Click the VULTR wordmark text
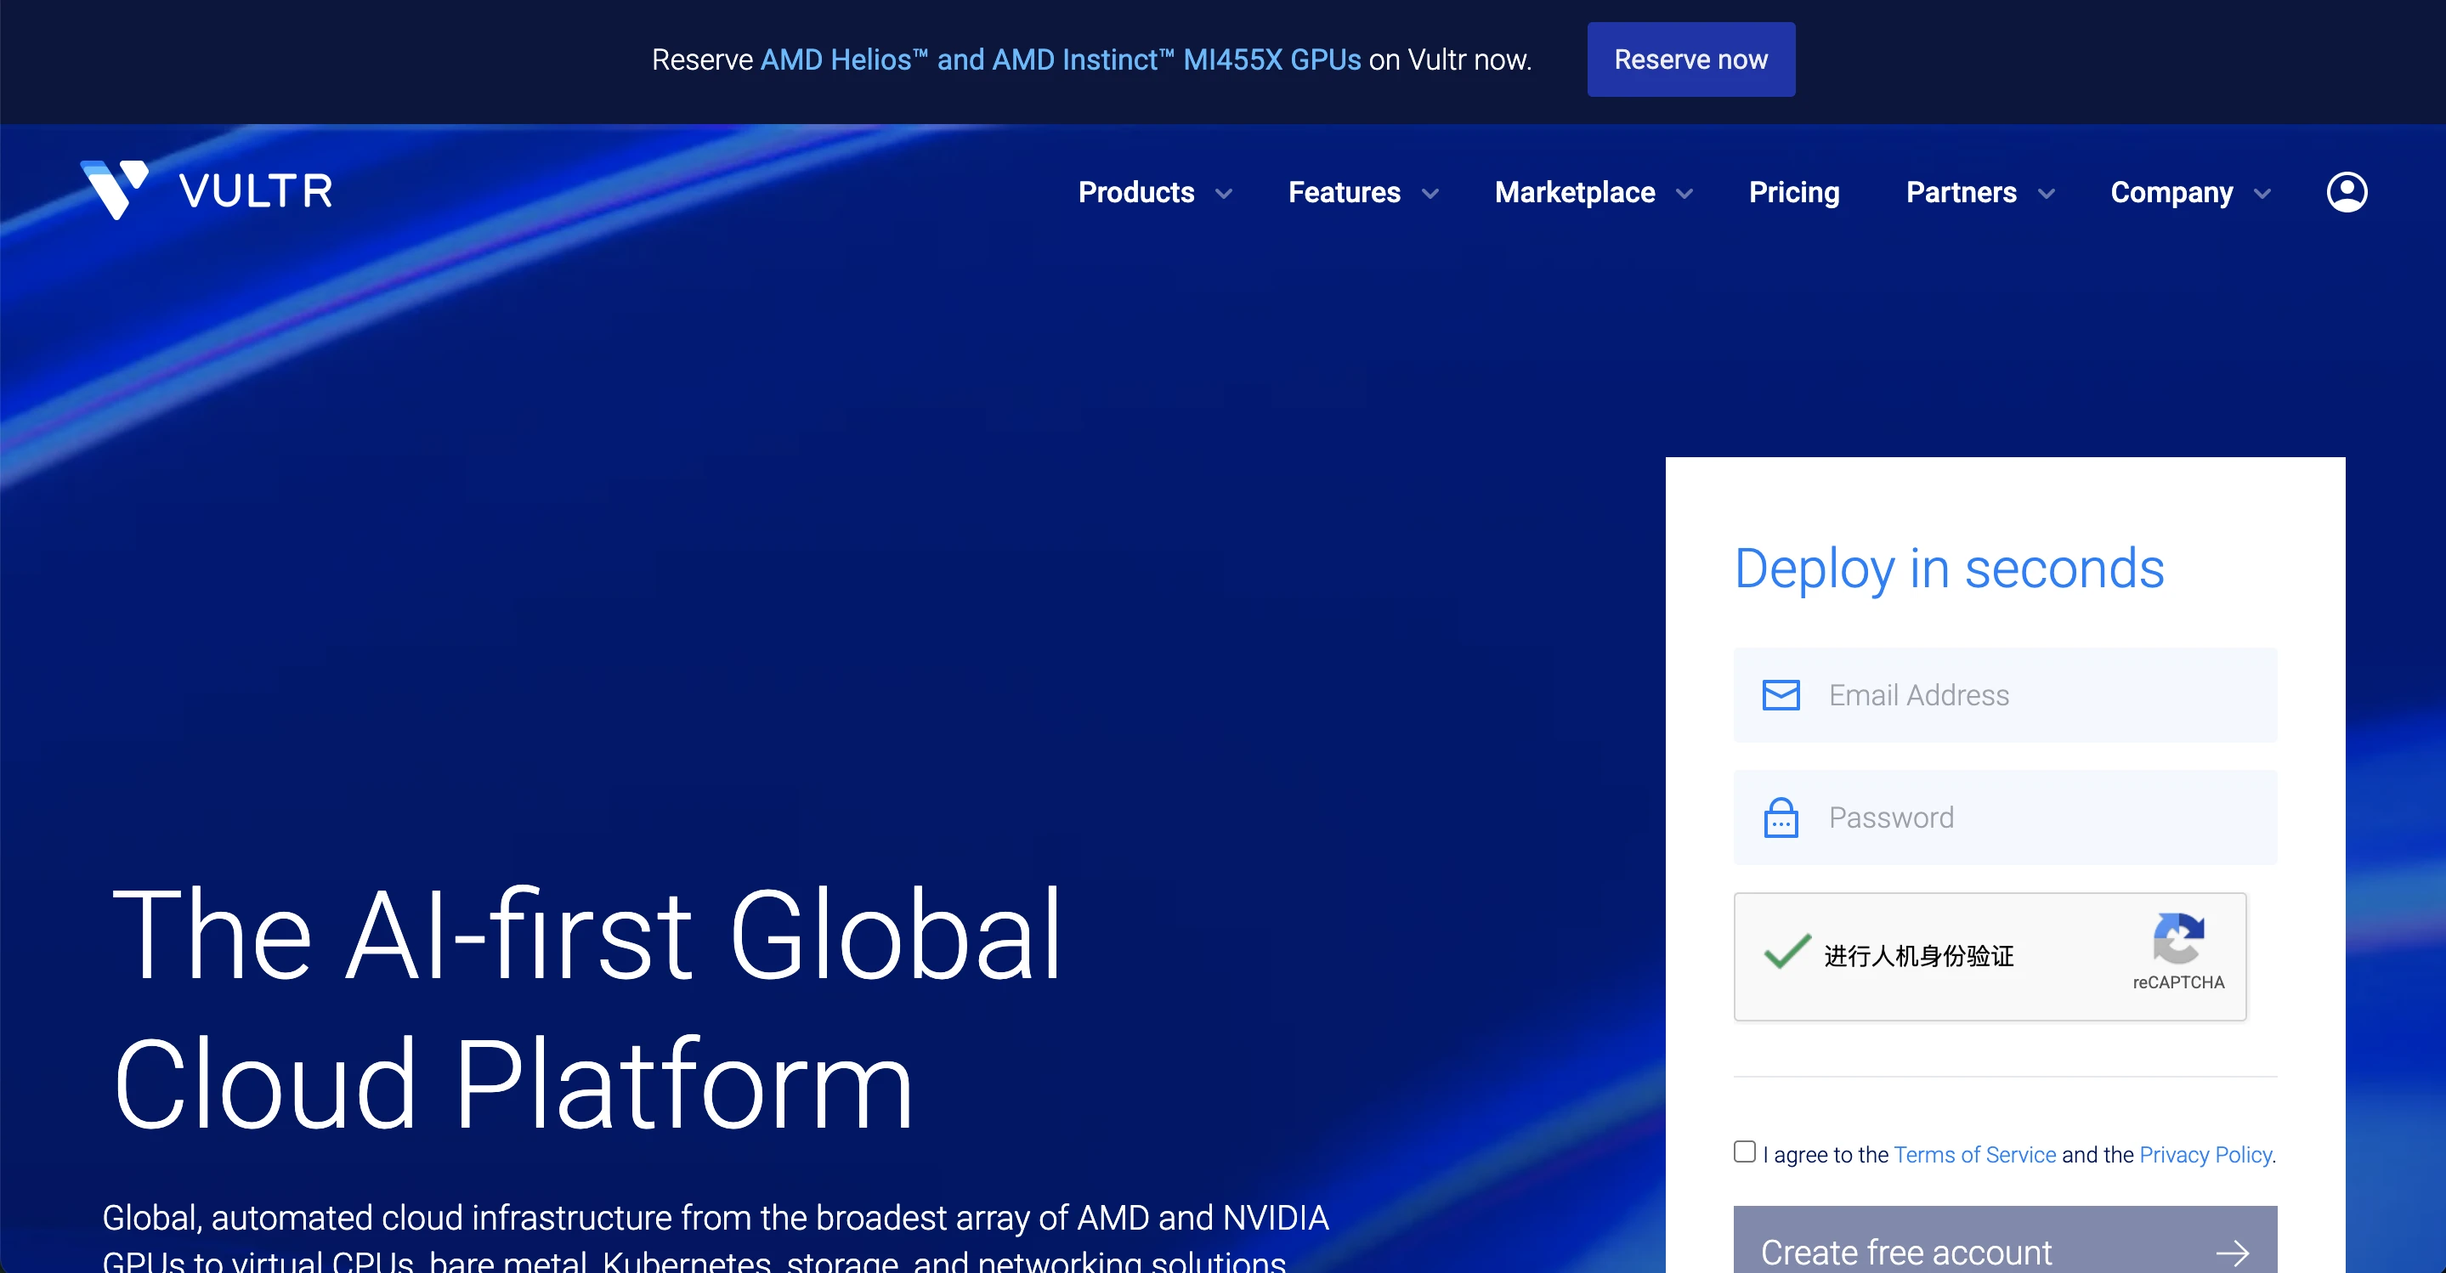Viewport: 2446px width, 1273px height. tap(256, 191)
